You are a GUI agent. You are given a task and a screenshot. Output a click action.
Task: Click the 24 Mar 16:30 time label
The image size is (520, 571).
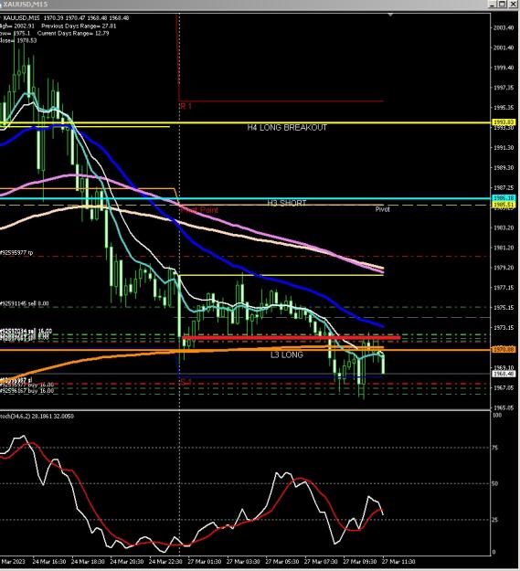49,562
